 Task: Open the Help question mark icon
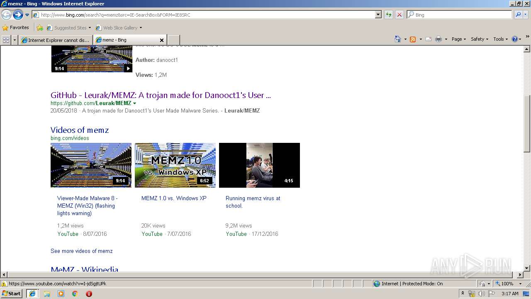tap(515, 39)
